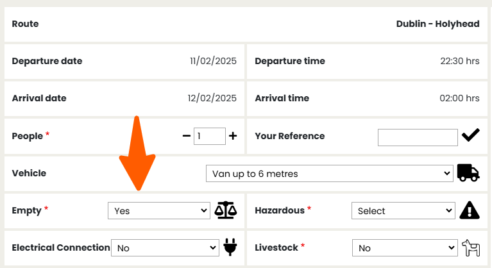Click the livestock horse icon
This screenshot has height=268, width=492.
pyautogui.click(x=471, y=247)
